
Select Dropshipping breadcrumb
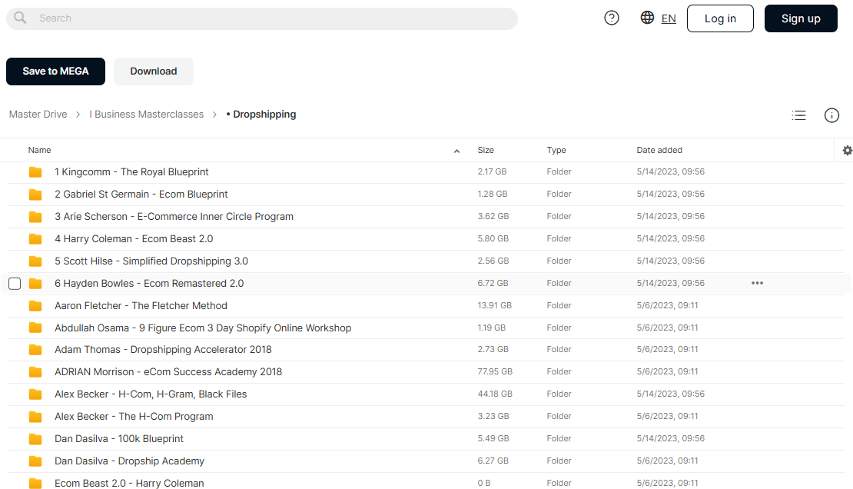click(261, 115)
